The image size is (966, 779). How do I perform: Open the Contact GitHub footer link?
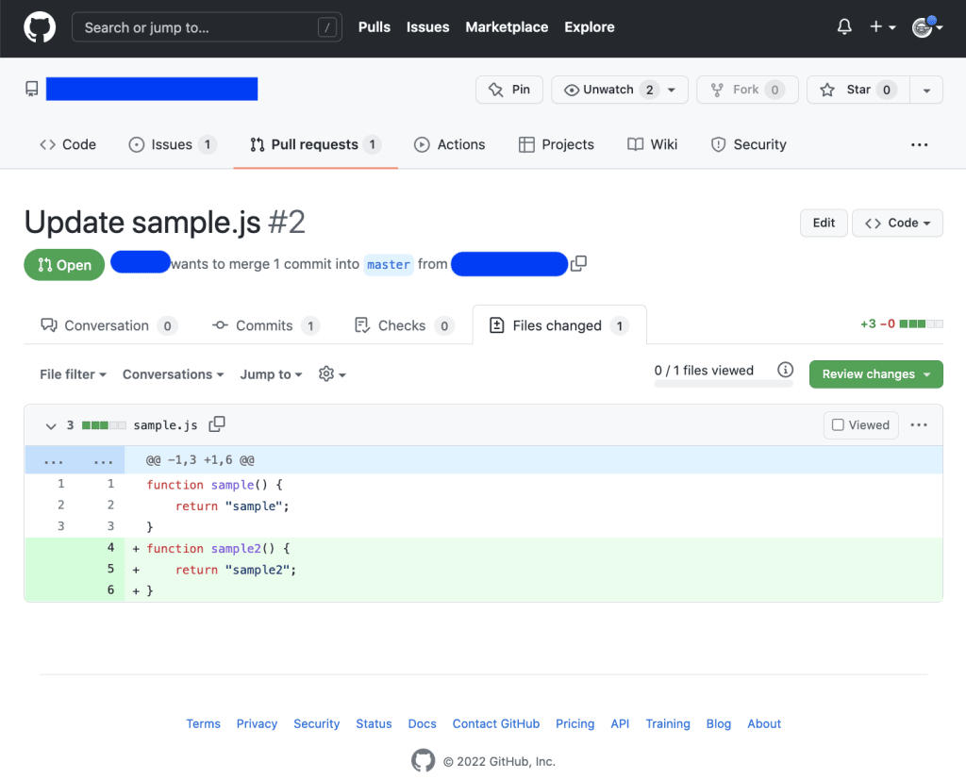pos(496,723)
